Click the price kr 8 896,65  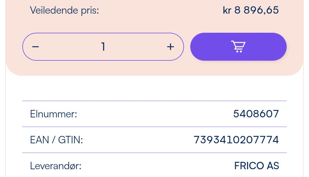pos(250,10)
